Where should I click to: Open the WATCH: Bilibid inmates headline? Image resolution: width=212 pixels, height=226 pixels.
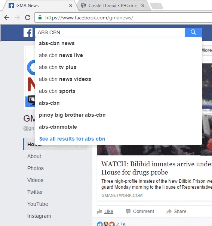pyautogui.click(x=157, y=168)
